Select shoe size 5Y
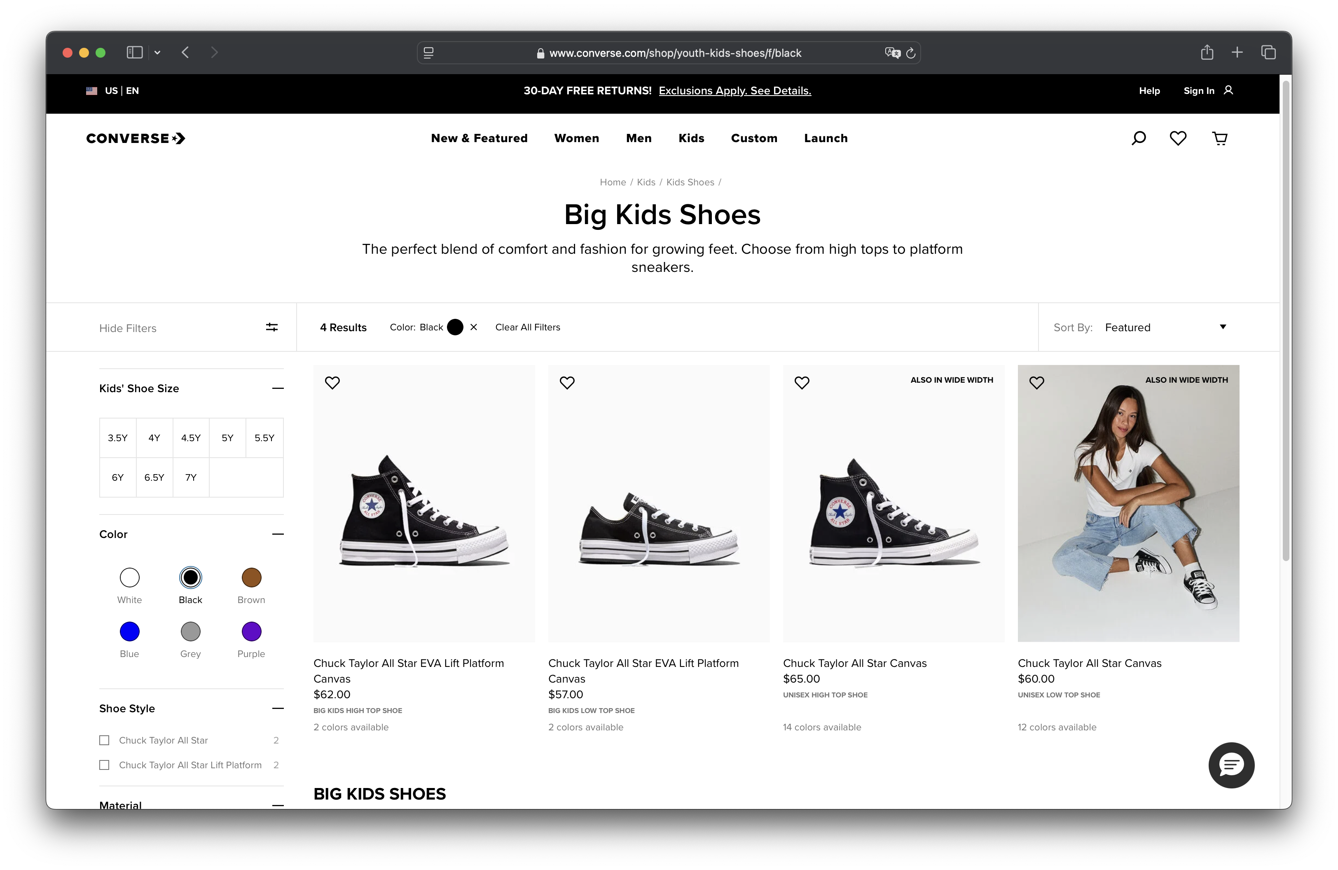The width and height of the screenshot is (1338, 870). (227, 438)
